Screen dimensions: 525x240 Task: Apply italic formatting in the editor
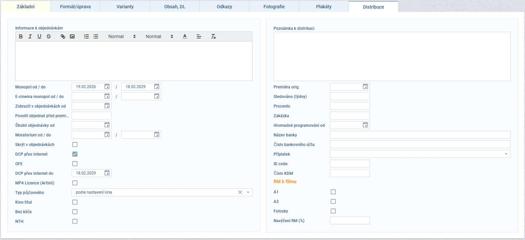coord(30,36)
